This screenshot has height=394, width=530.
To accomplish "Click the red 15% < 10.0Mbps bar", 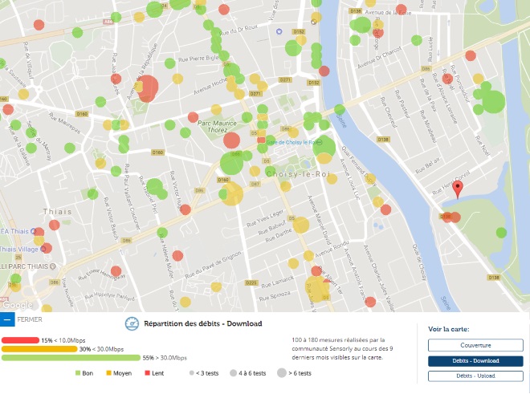I will click(x=21, y=339).
